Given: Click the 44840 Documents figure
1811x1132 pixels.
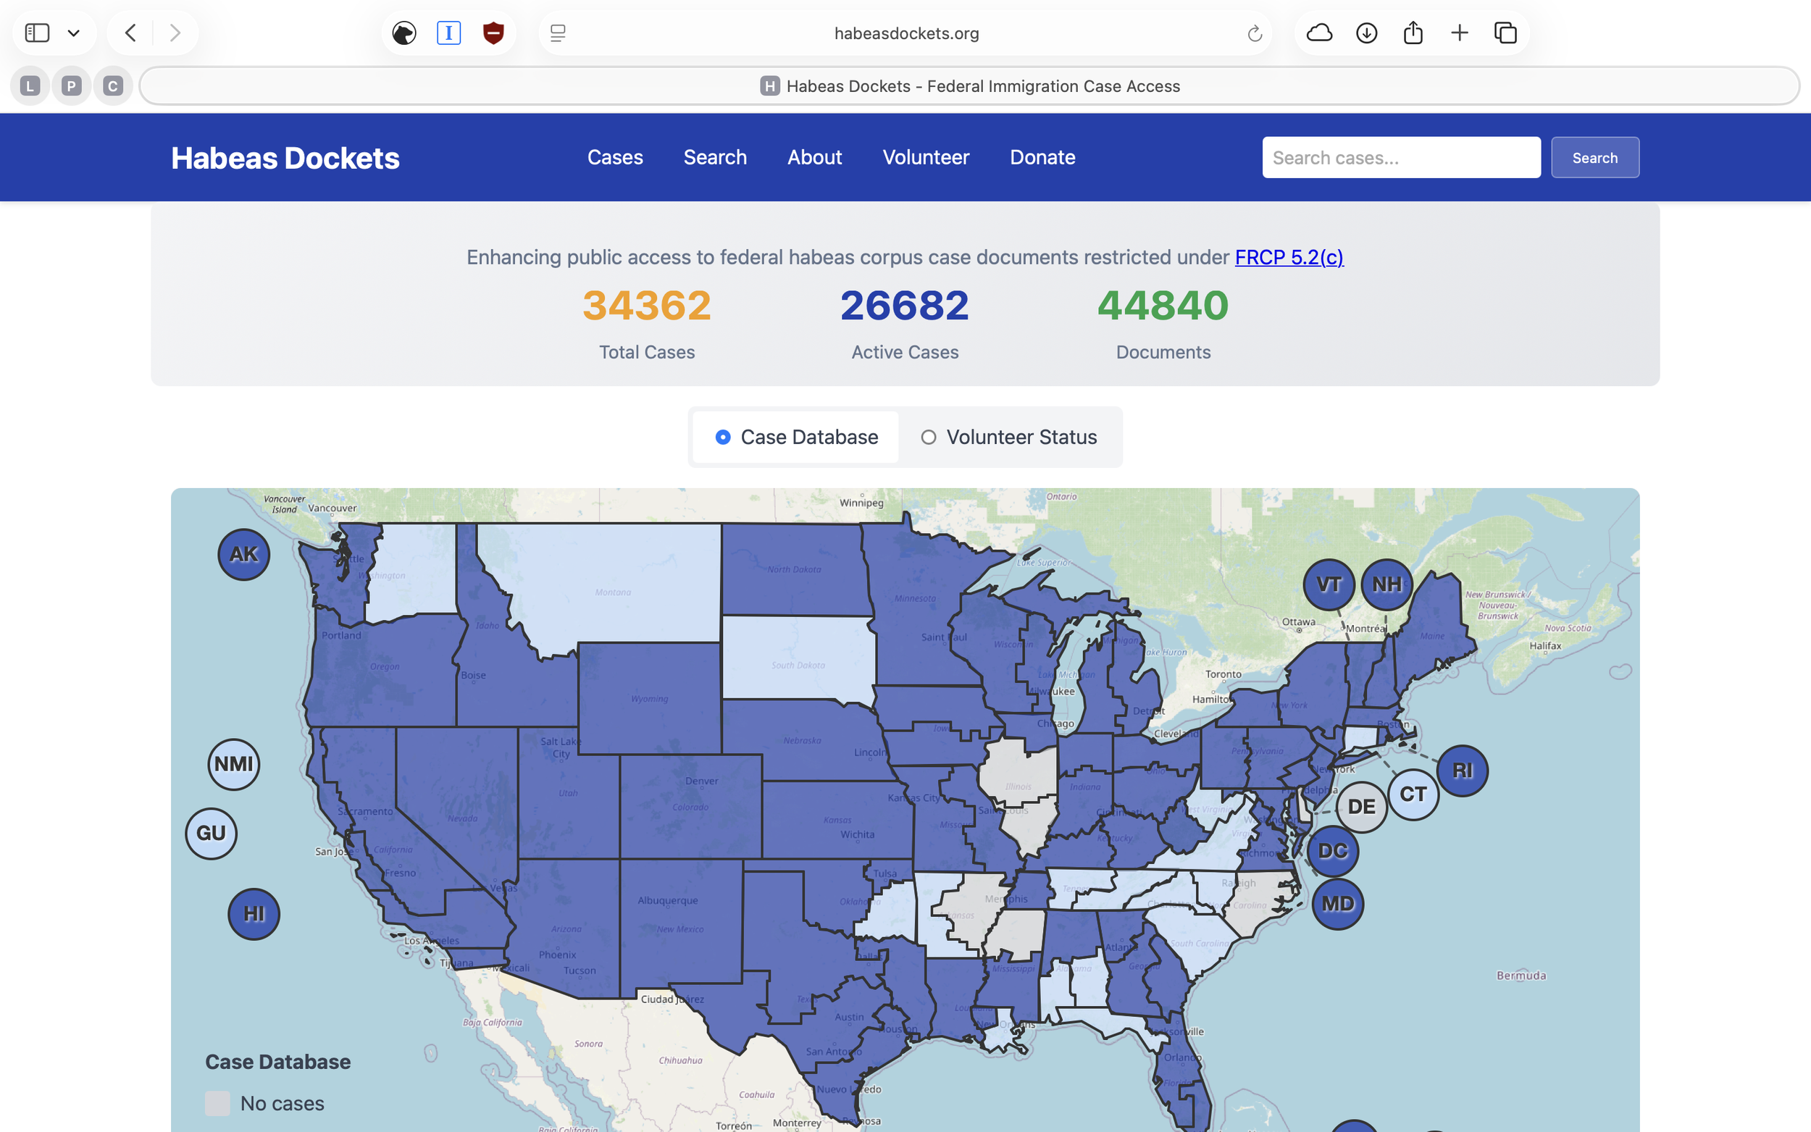Looking at the screenshot, I should coord(1163,306).
